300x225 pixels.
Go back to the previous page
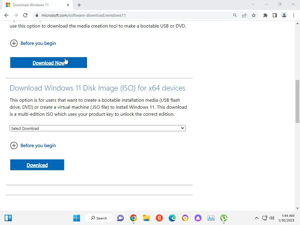click(x=6, y=15)
